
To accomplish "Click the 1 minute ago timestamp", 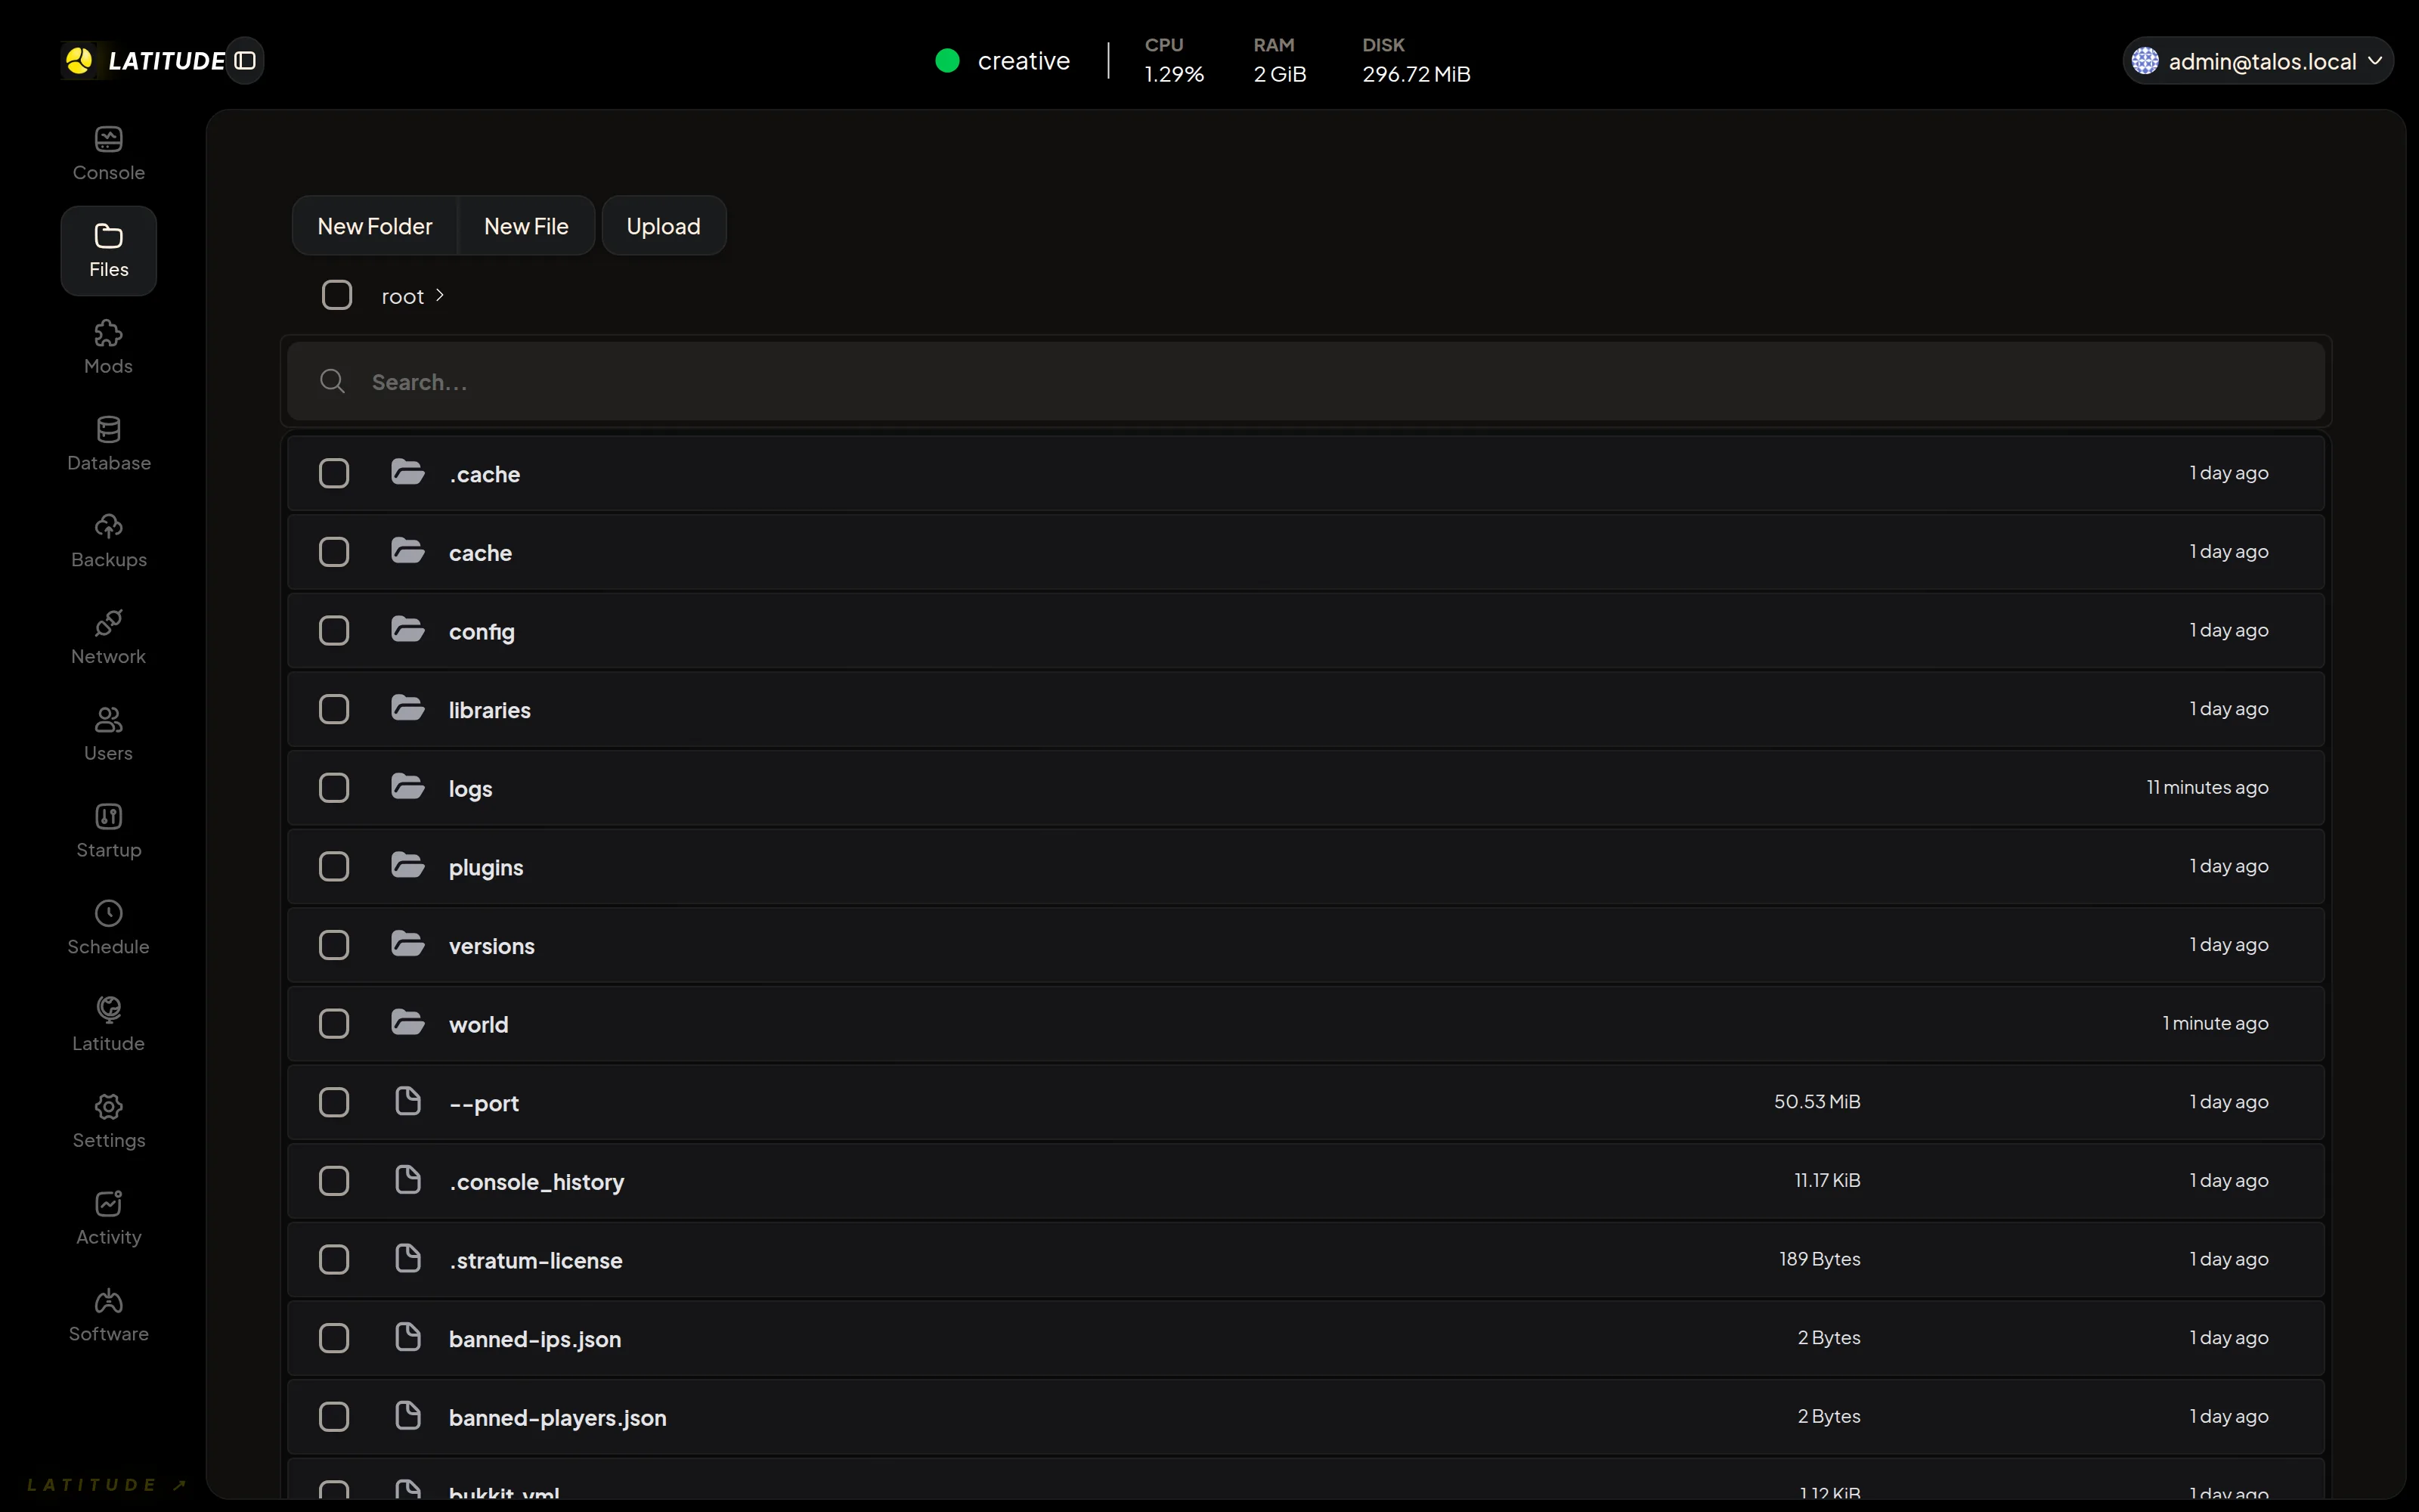I will click(x=2215, y=1023).
